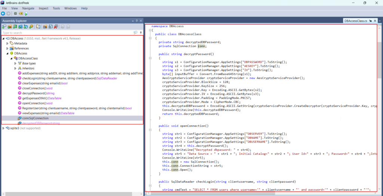Toggle the pin on Assembly Explorer panel header
This screenshot has width=383, height=196.
[x=136, y=21]
